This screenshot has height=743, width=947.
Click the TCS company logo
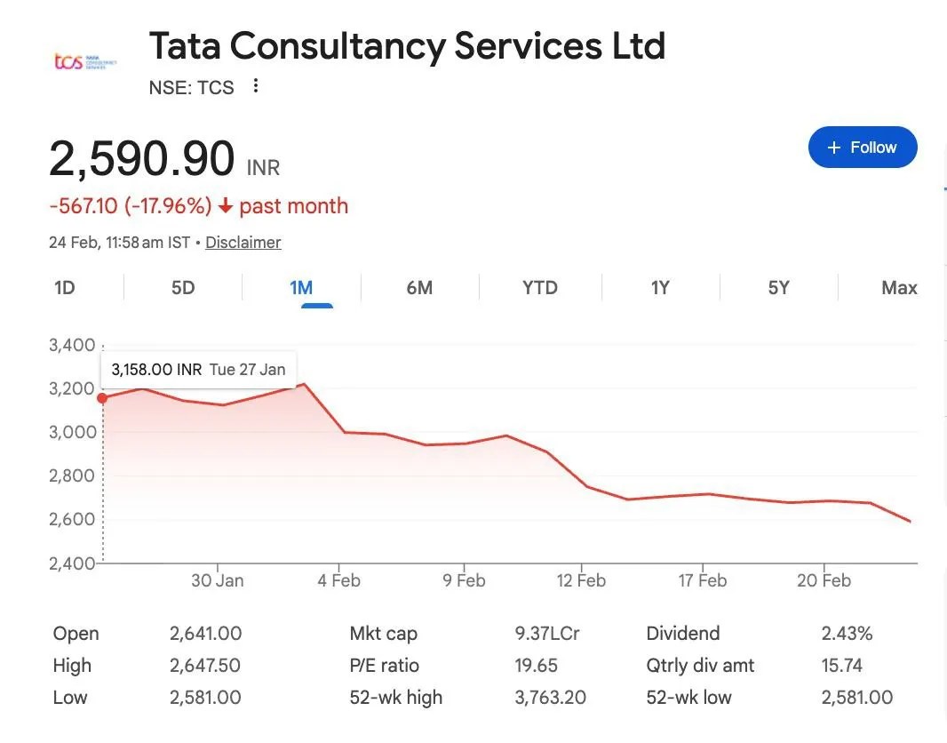coord(85,60)
